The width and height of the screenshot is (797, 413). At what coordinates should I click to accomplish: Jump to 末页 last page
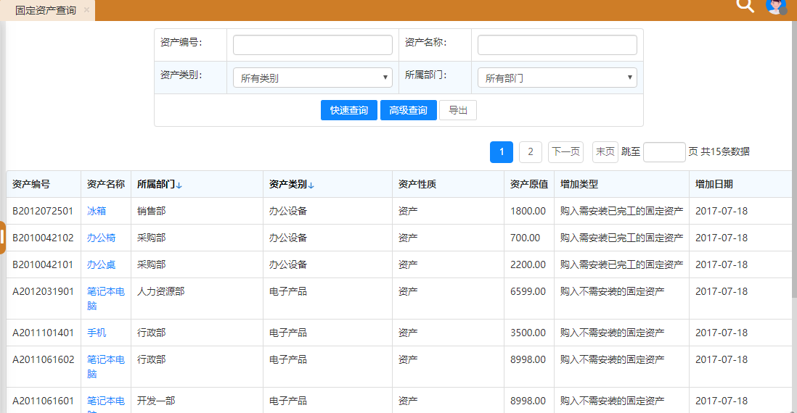(x=605, y=151)
